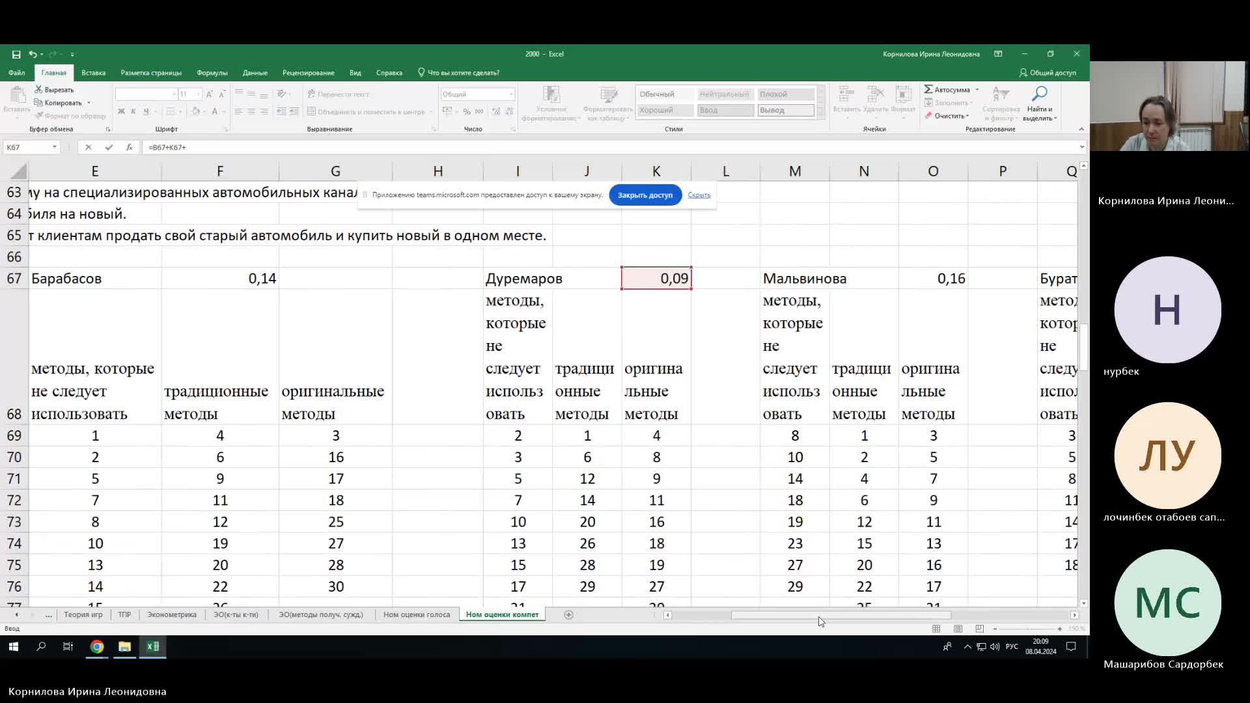Click the Хороший cell style

tap(665, 110)
